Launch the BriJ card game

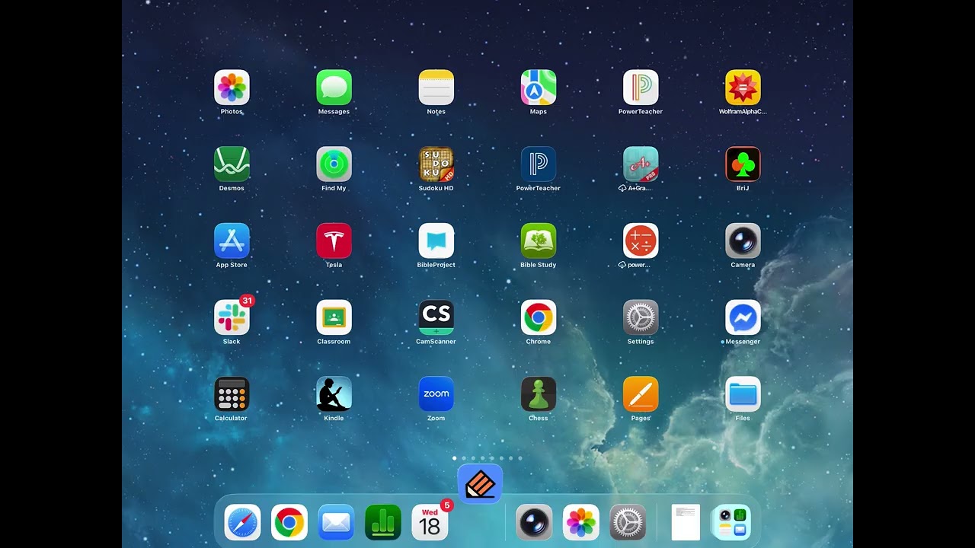pyautogui.click(x=743, y=164)
